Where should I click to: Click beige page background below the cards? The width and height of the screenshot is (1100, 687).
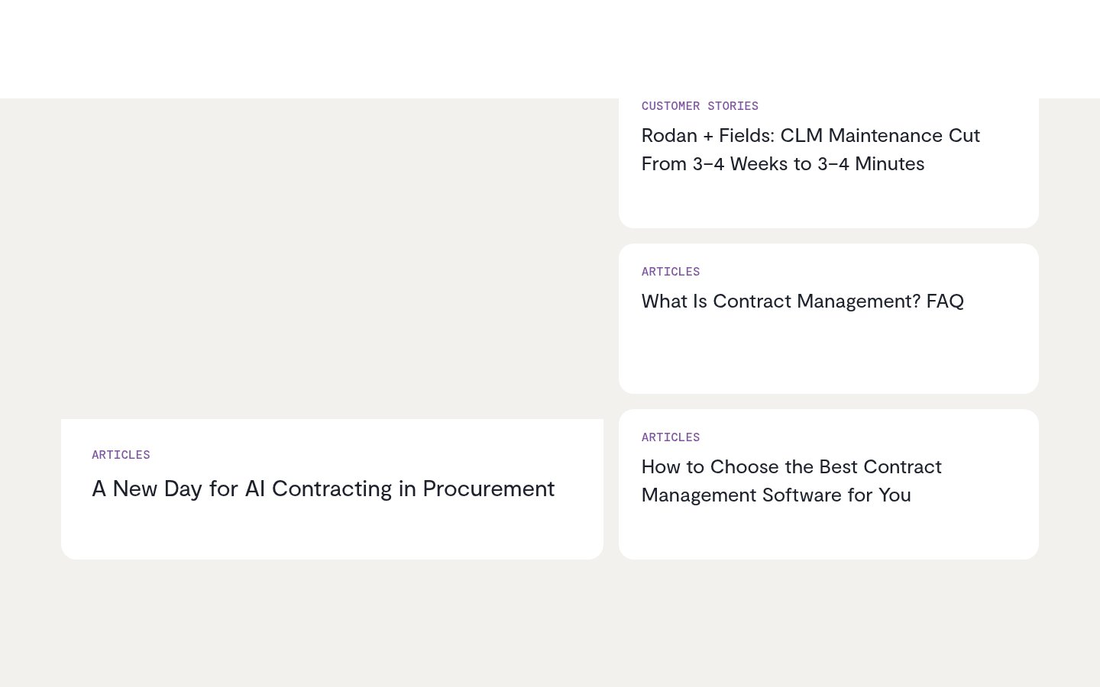[550, 622]
